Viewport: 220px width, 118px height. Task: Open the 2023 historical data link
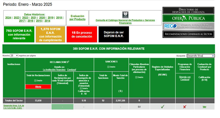coord(17,18)
